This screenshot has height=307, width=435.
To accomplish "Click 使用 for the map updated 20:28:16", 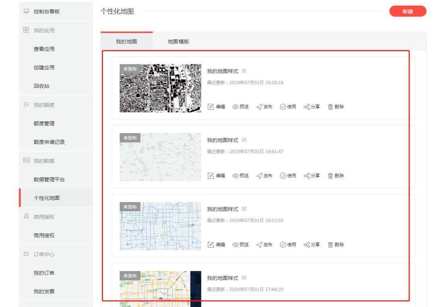I will point(288,107).
